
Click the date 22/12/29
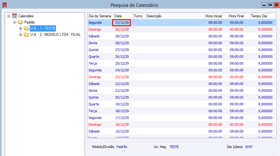(122, 84)
